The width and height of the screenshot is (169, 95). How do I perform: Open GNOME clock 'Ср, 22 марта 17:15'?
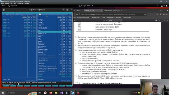click(x=84, y=6)
